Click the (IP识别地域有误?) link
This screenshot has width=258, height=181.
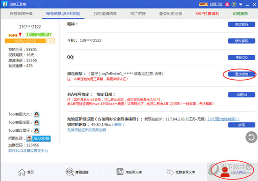pyautogui.click(x=223, y=119)
